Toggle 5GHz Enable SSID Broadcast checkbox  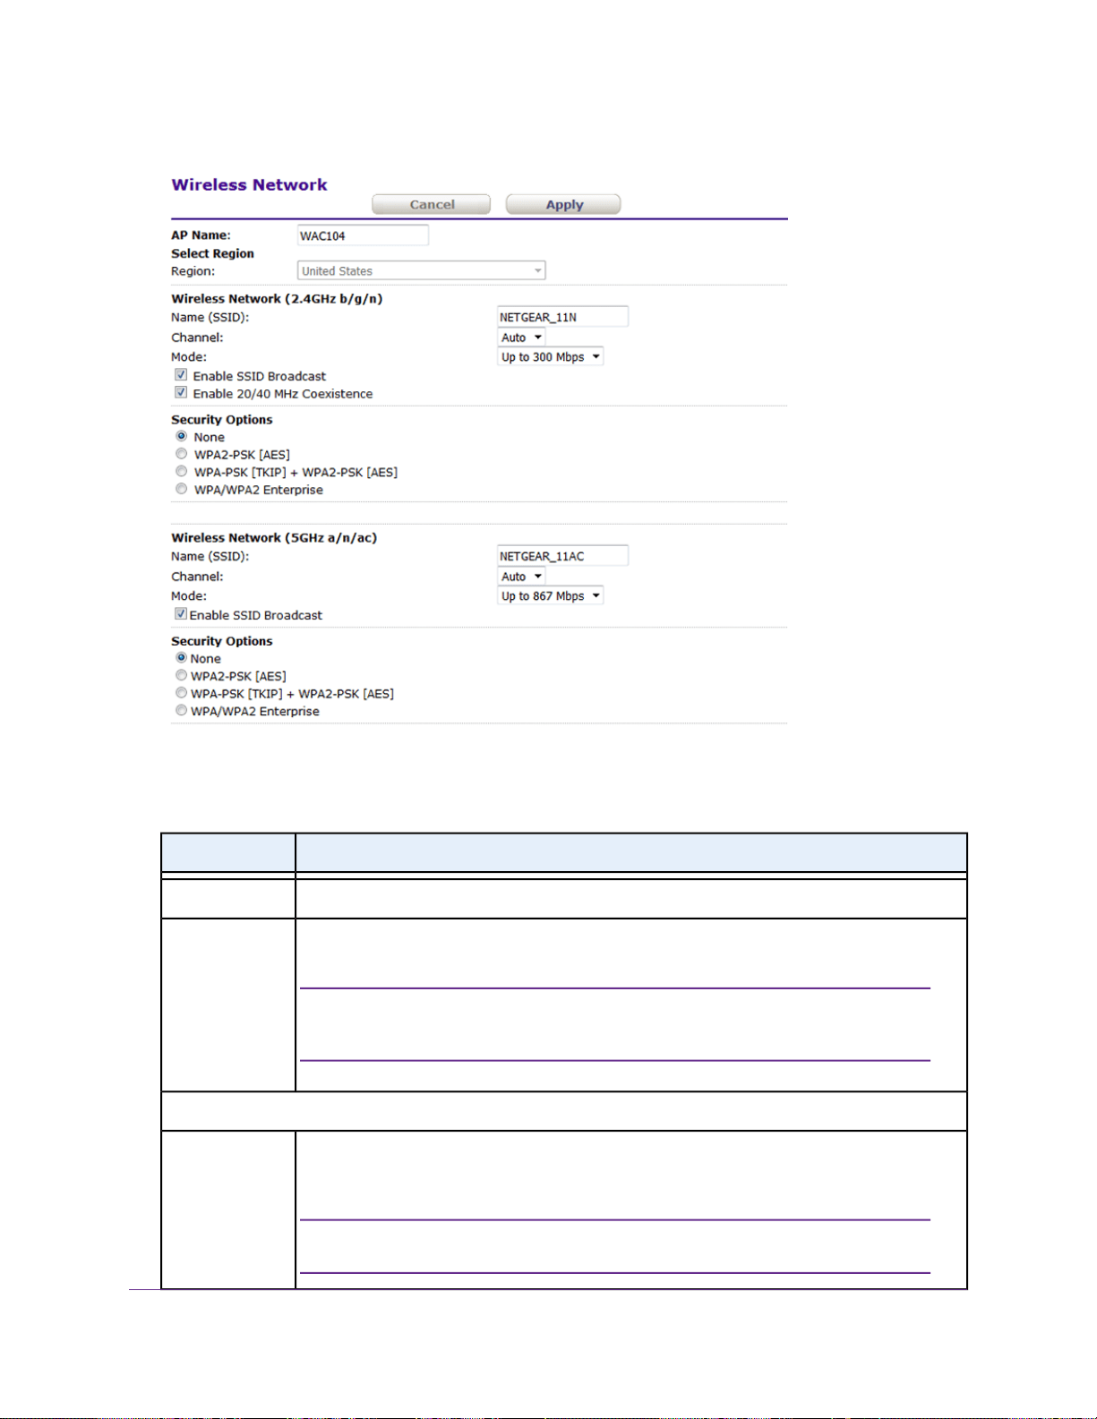pos(181,614)
